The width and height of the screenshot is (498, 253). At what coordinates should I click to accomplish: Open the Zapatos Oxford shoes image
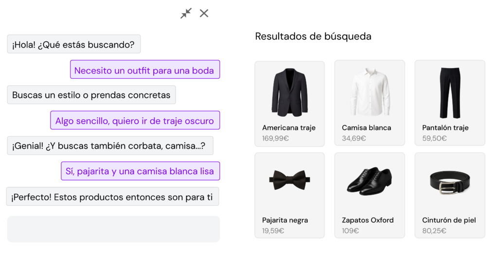point(369,182)
